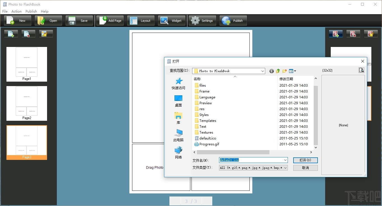Open the File menu

(5, 11)
